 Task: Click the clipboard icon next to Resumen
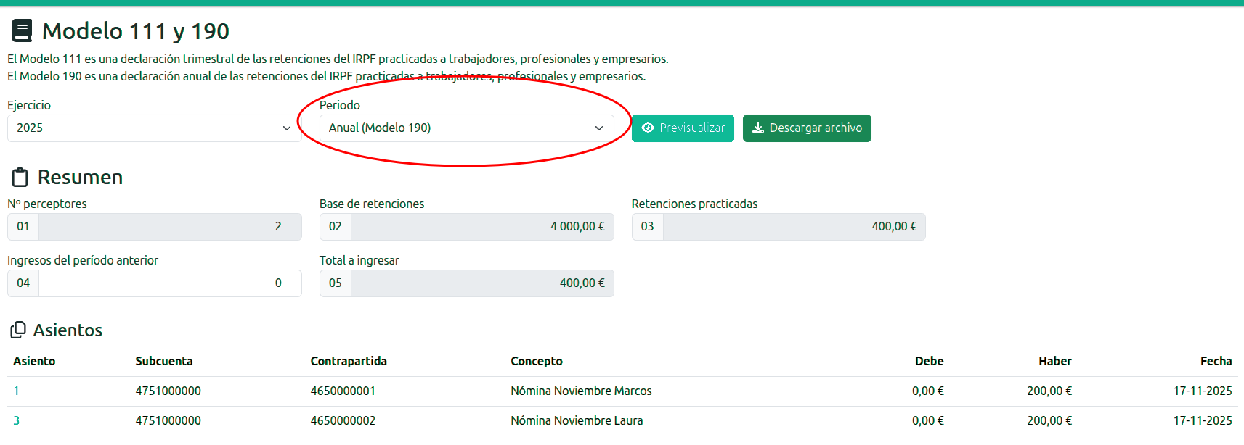click(x=20, y=177)
